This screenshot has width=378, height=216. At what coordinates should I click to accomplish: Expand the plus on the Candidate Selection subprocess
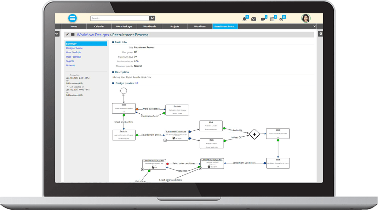point(201,168)
